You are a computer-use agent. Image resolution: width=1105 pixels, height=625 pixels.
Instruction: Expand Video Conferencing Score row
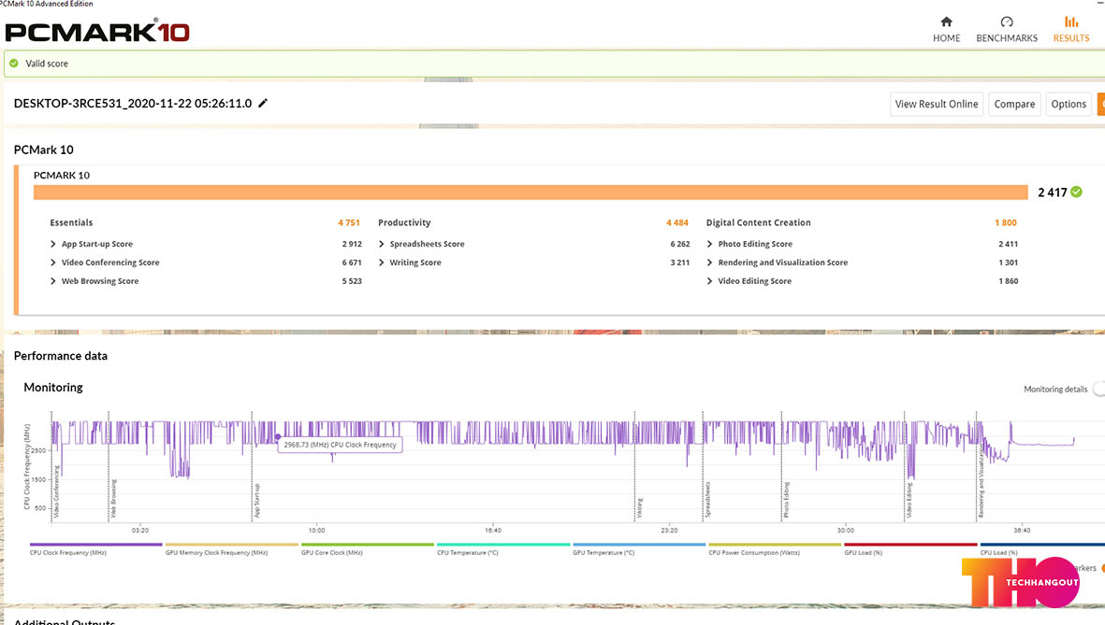[52, 262]
